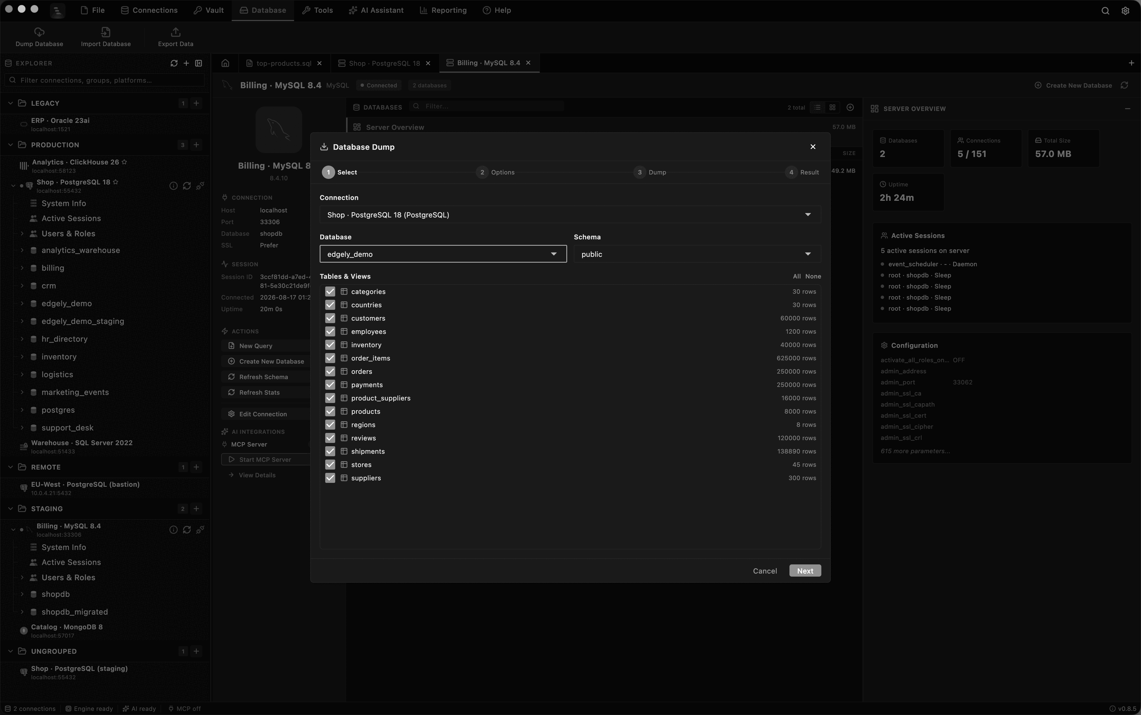Open the Connection dropdown in Database Dump

570,215
